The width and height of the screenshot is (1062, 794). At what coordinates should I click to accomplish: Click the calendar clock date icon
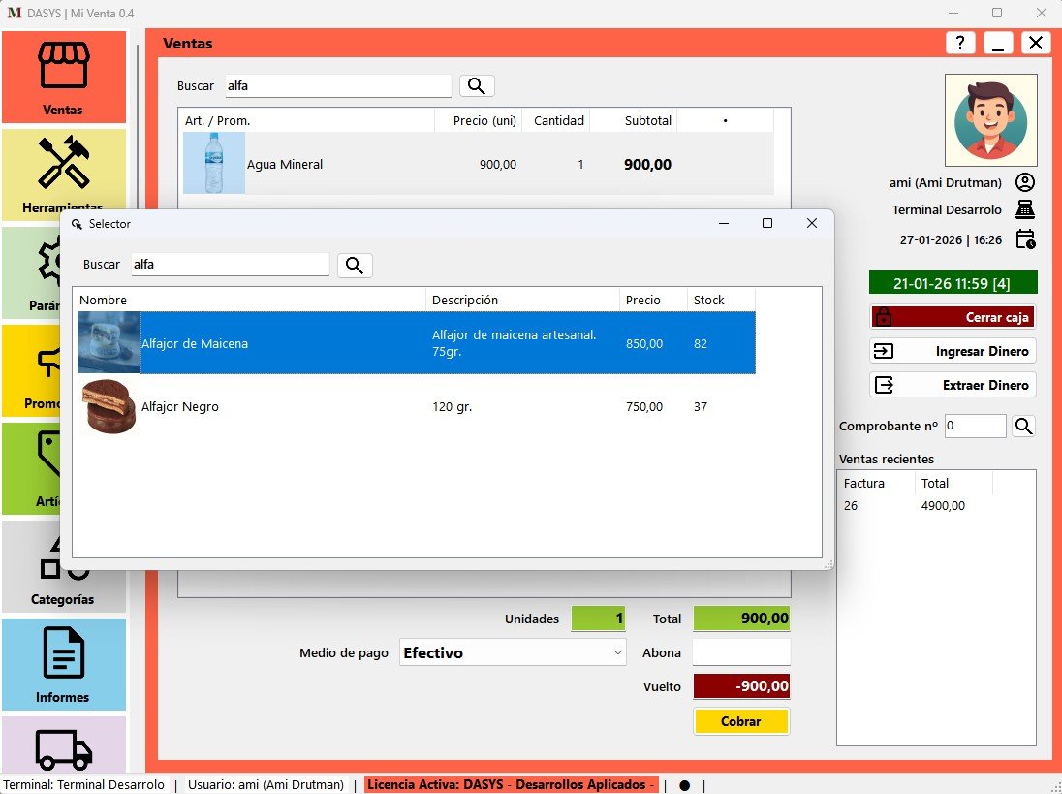coord(1025,239)
